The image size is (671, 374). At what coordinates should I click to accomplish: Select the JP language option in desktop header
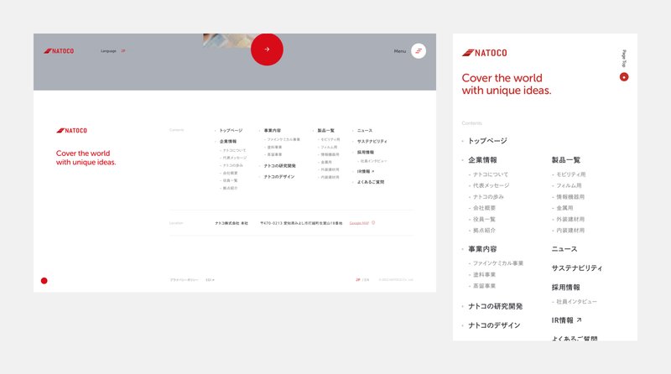(x=122, y=51)
